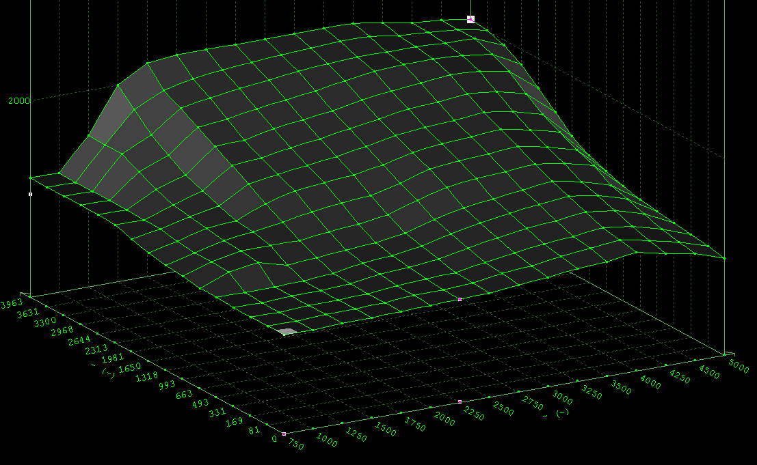
Task: Select the pink marker at the axis origin corner
Action: pos(284,434)
